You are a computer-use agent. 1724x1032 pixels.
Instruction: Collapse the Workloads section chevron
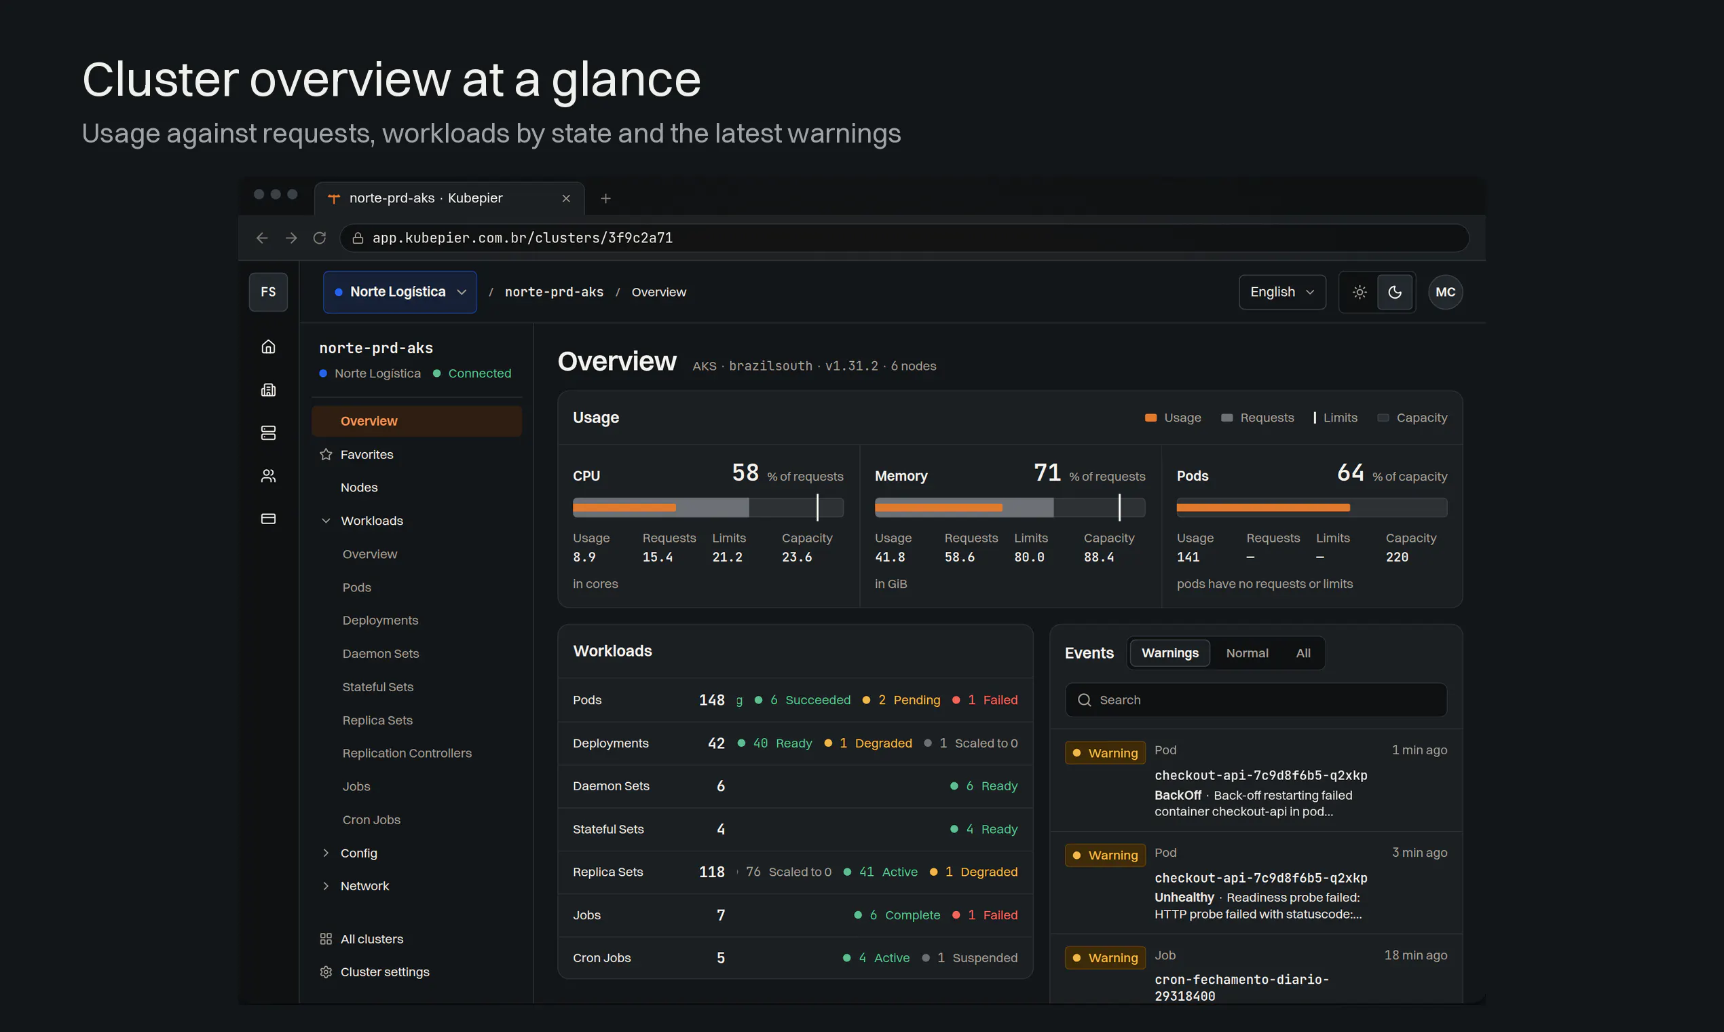326,521
